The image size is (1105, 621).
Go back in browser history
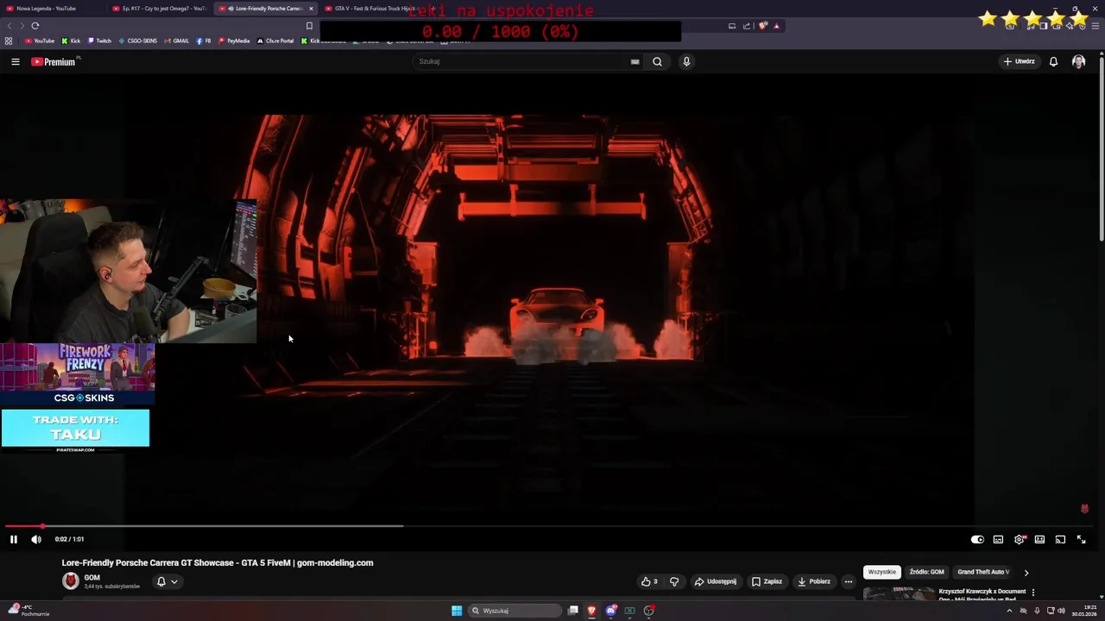pyautogui.click(x=9, y=26)
